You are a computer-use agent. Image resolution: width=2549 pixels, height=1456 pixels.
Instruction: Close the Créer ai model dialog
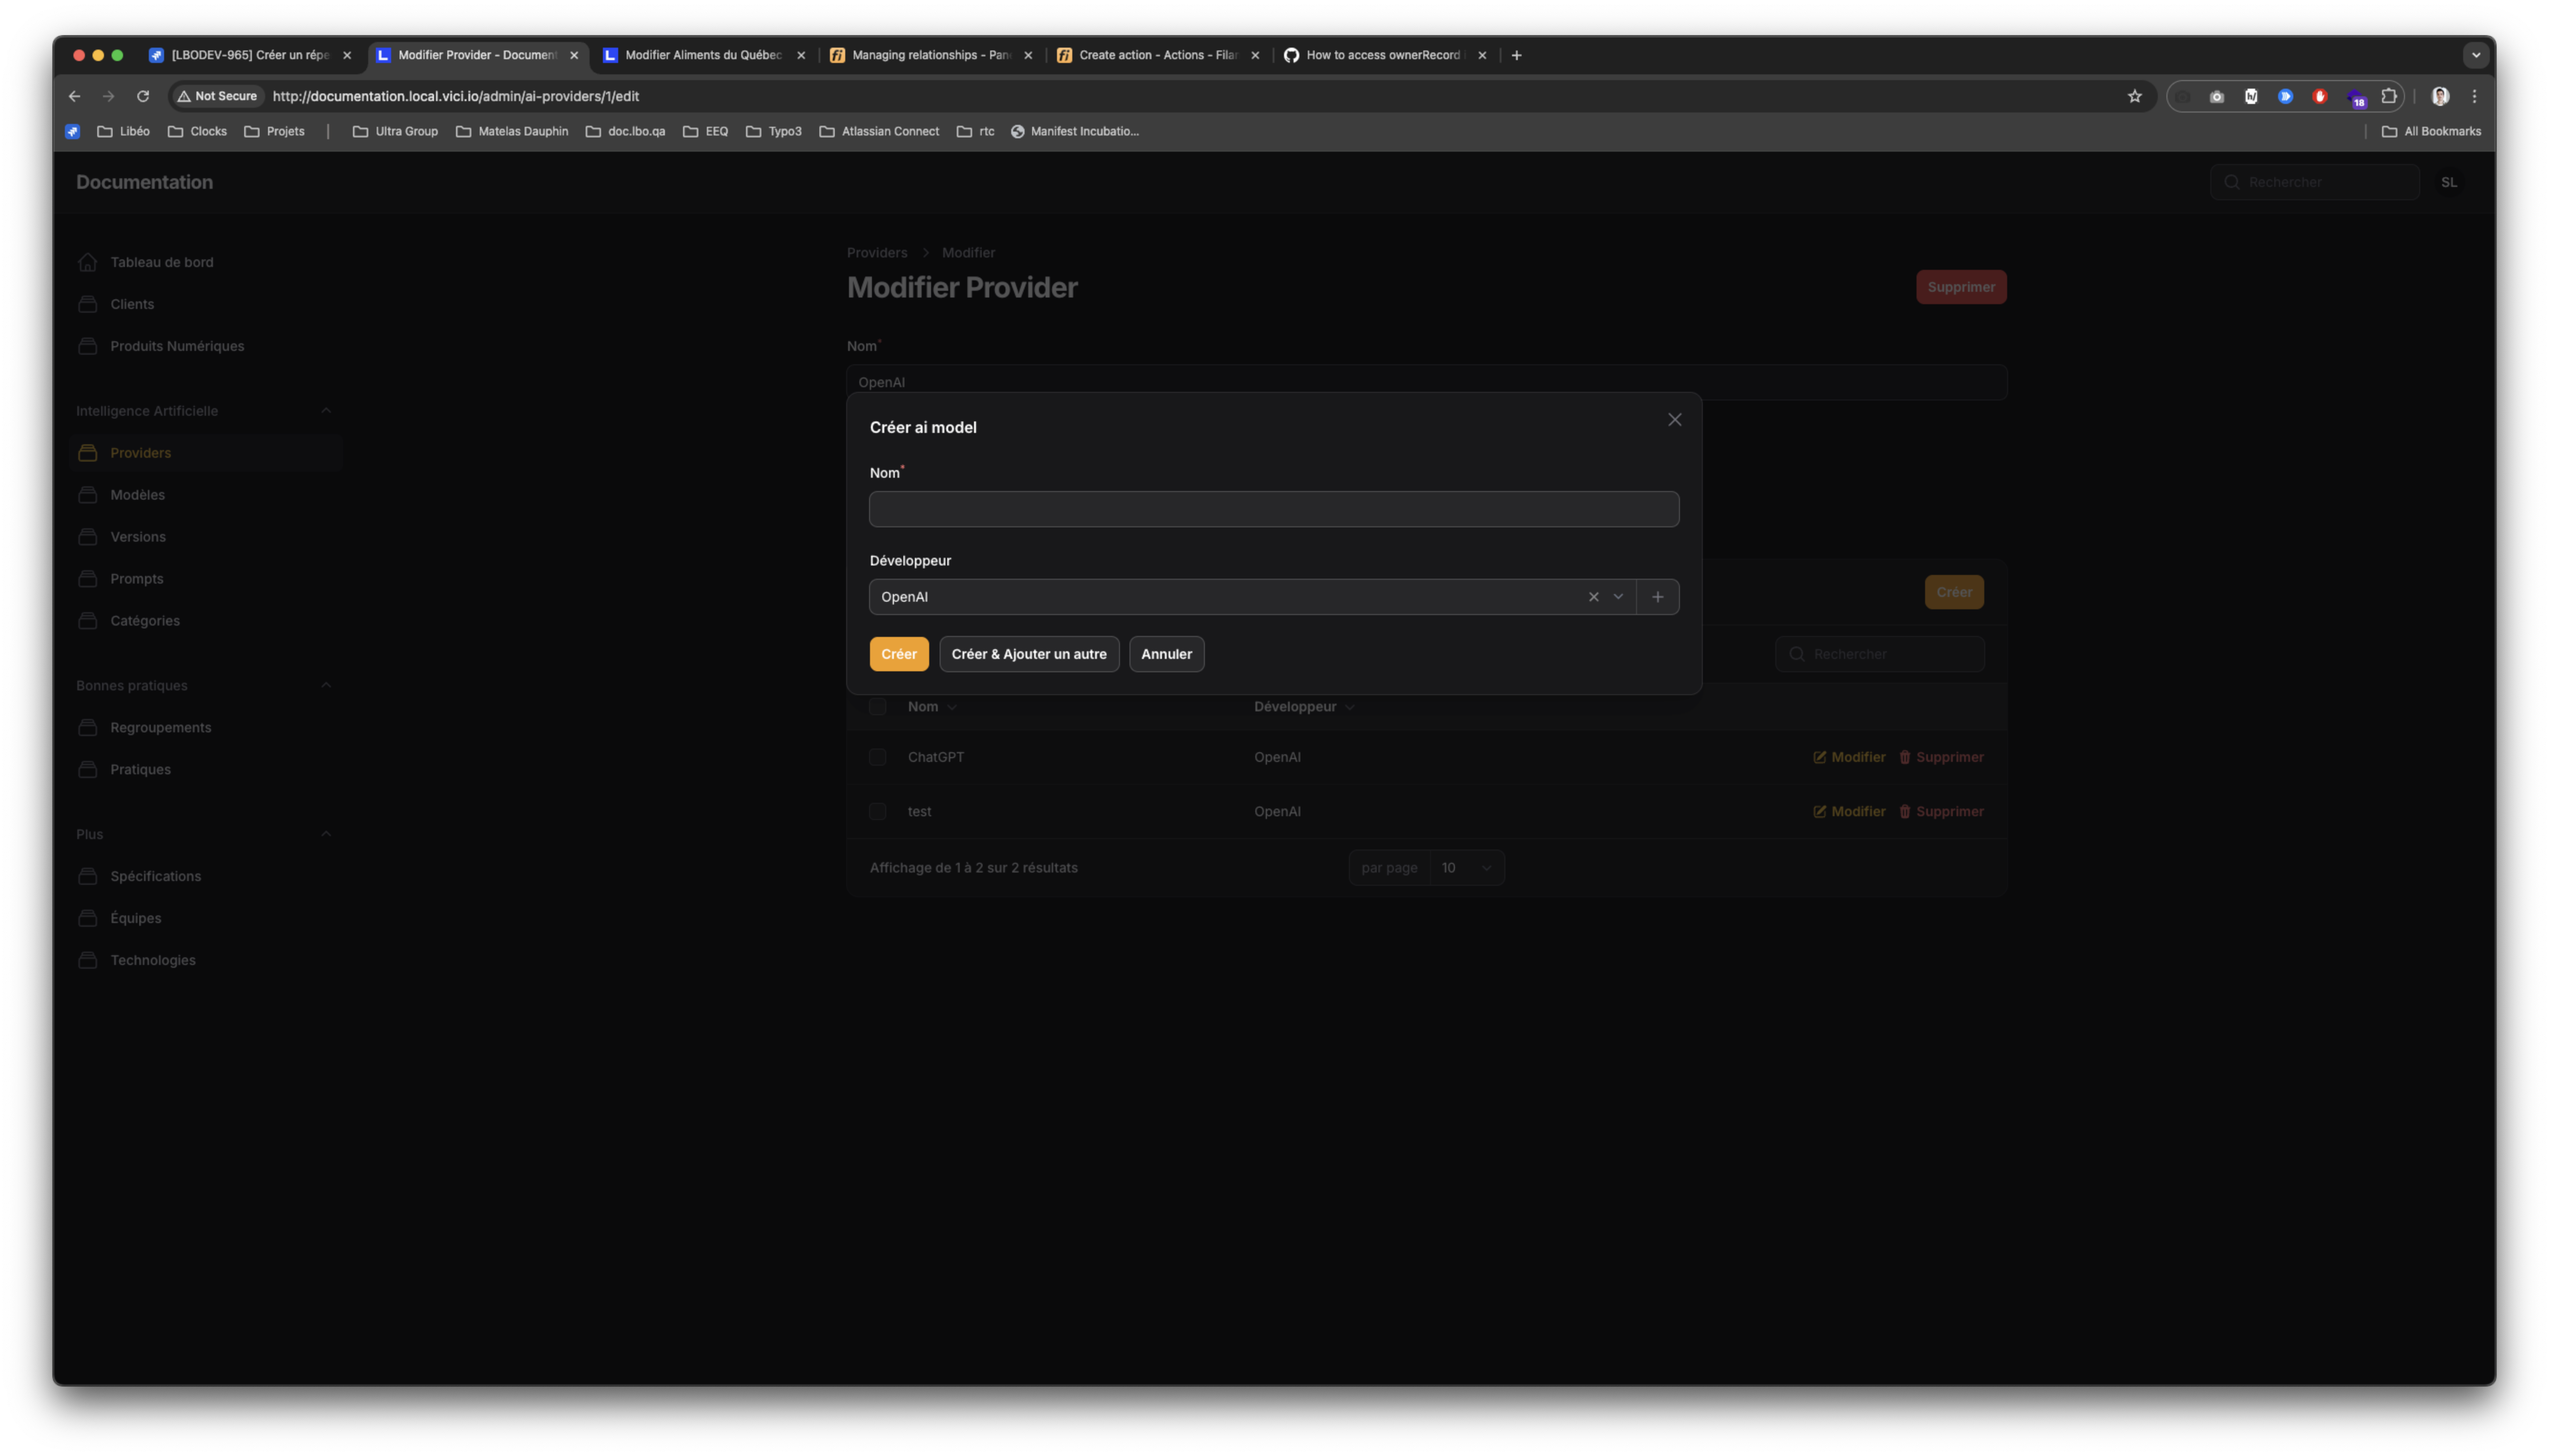point(1674,420)
